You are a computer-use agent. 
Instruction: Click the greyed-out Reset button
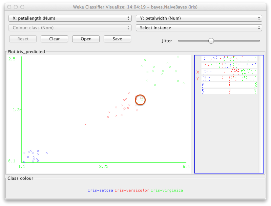coord(23,39)
